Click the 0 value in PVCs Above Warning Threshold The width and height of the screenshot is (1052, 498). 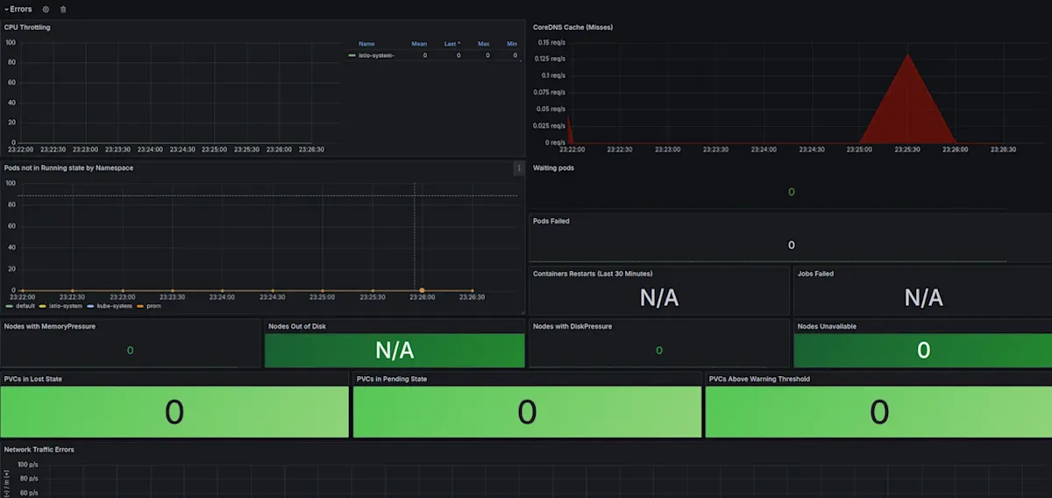tap(879, 412)
